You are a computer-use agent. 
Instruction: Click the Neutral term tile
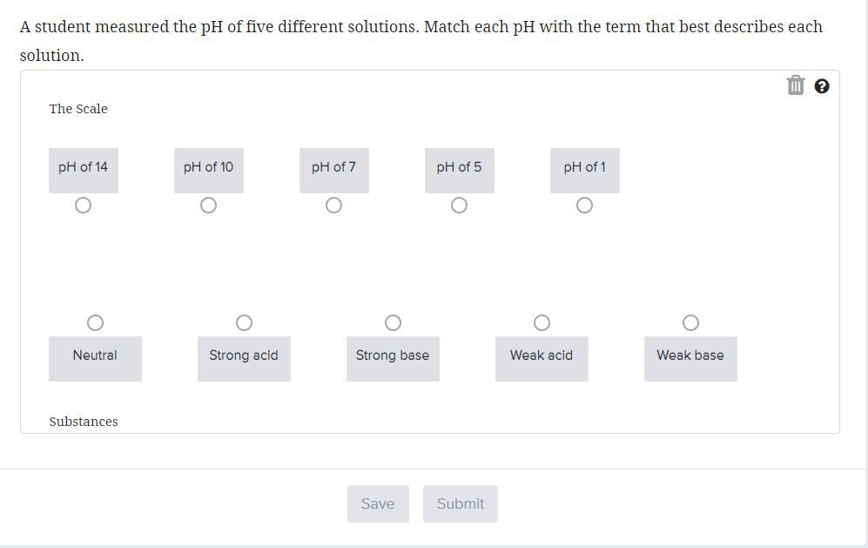tap(95, 356)
